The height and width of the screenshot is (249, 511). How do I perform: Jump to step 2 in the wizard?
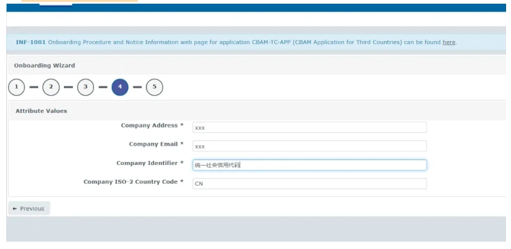point(51,88)
